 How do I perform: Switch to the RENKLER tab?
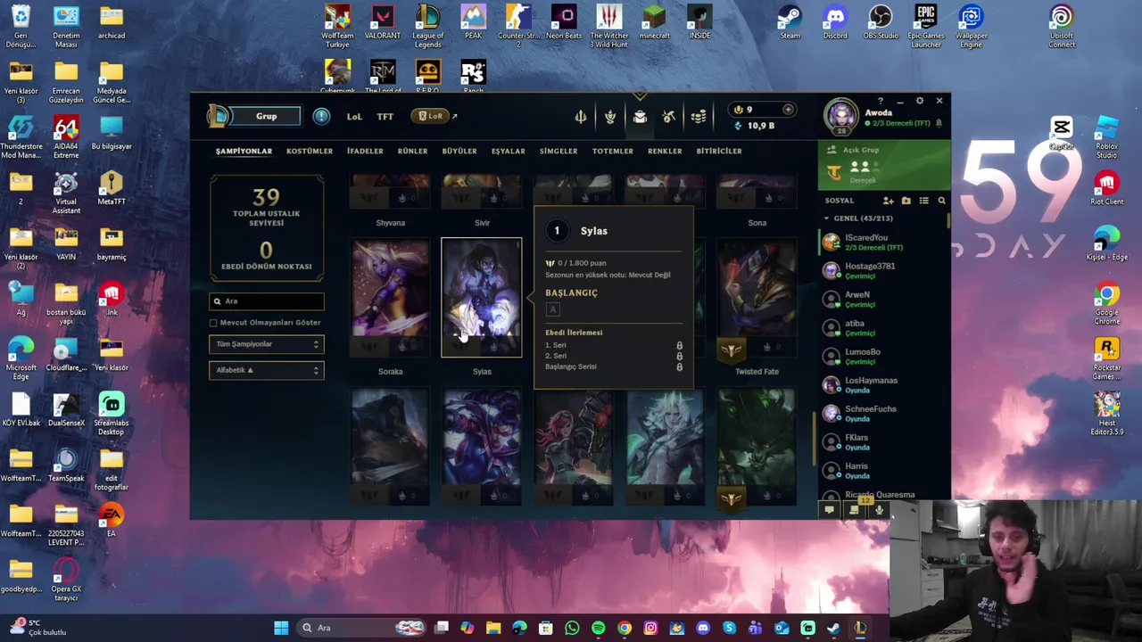pos(665,151)
